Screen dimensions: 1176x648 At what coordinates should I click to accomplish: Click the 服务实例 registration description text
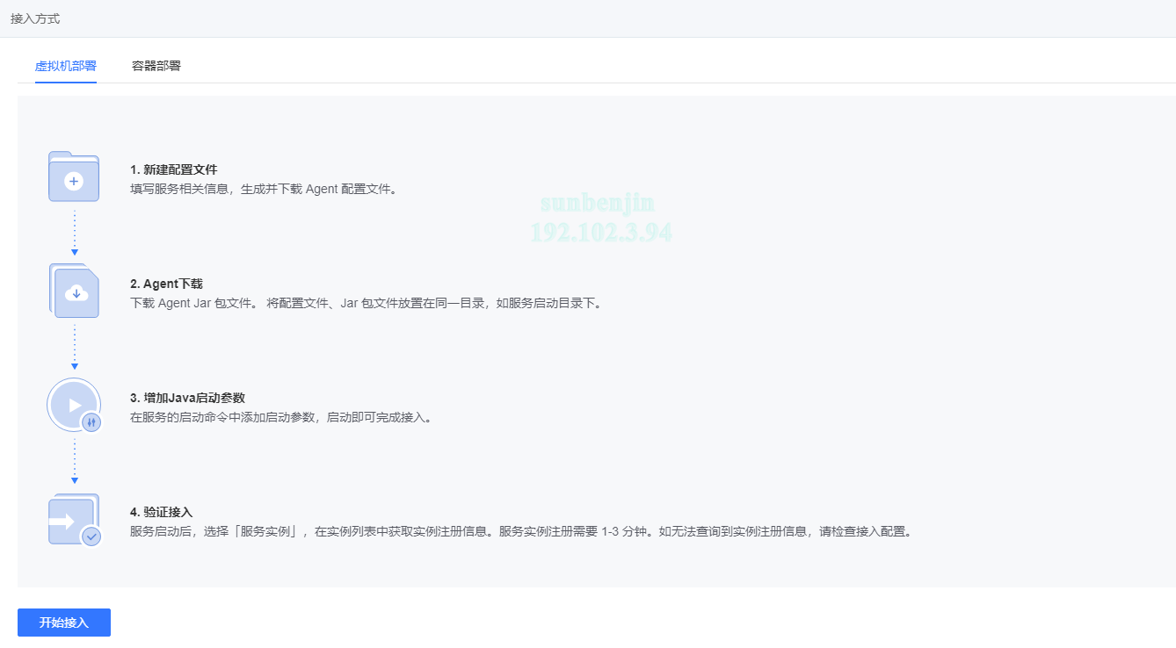pyautogui.click(x=520, y=531)
